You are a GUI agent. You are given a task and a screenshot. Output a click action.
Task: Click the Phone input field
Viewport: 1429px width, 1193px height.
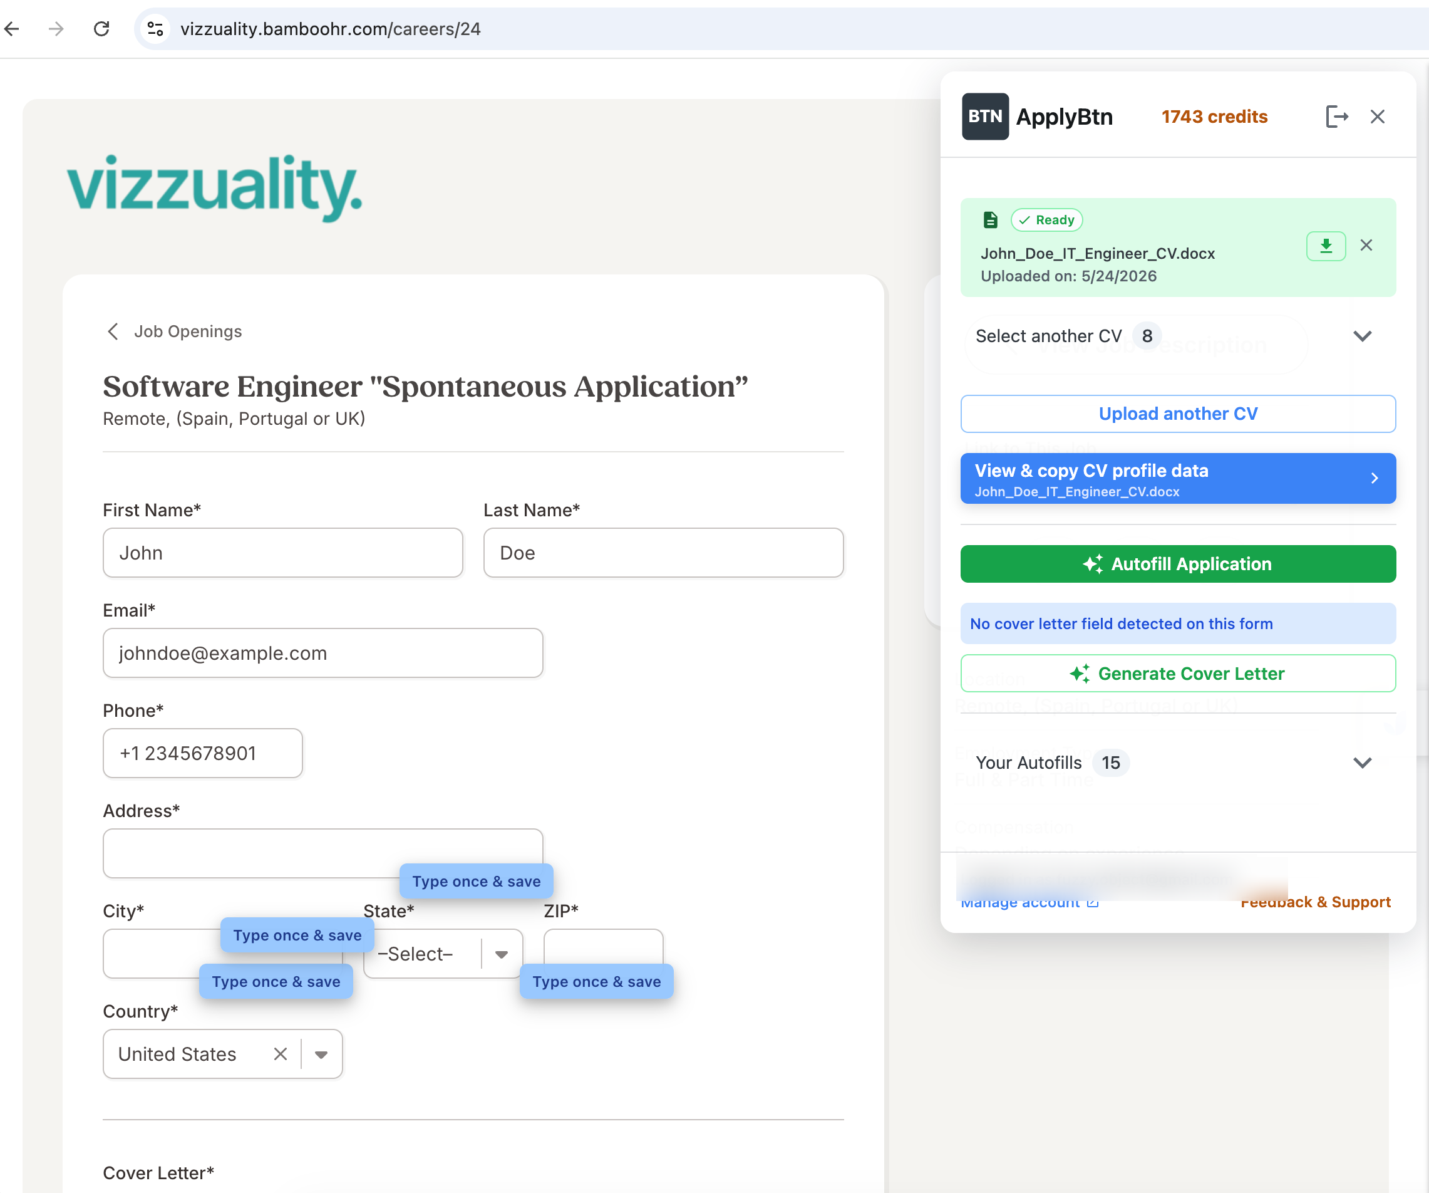pos(203,753)
